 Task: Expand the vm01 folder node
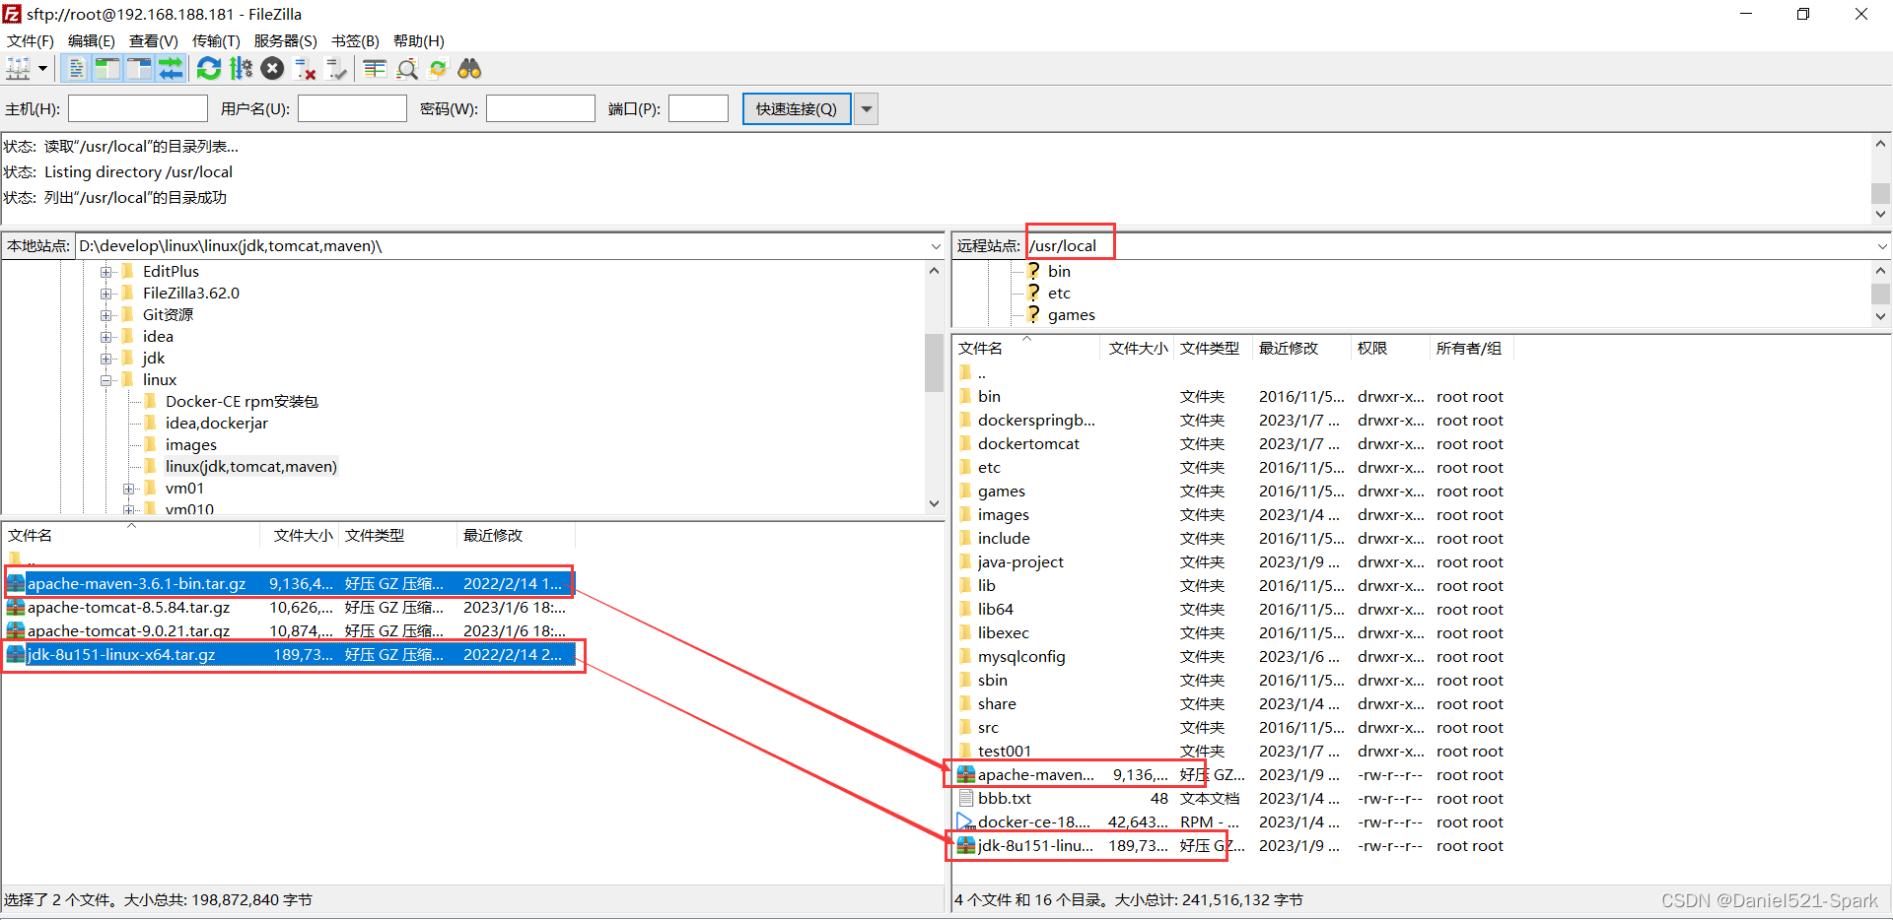pyautogui.click(x=129, y=489)
